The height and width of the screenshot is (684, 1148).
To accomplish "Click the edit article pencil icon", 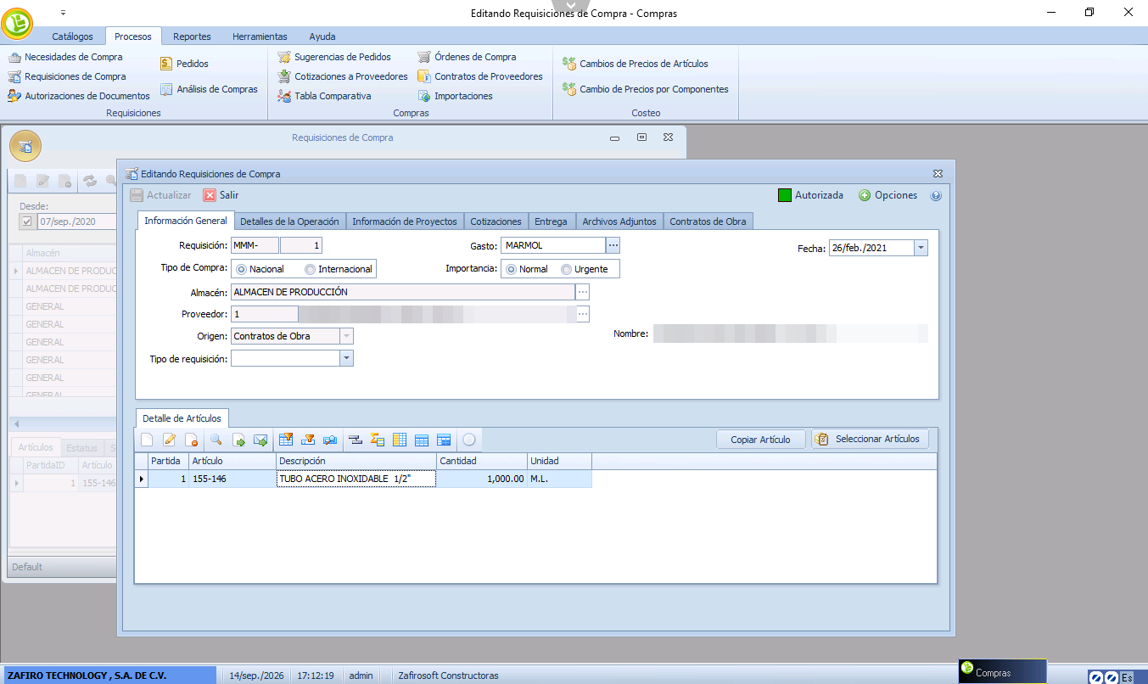I will click(169, 440).
